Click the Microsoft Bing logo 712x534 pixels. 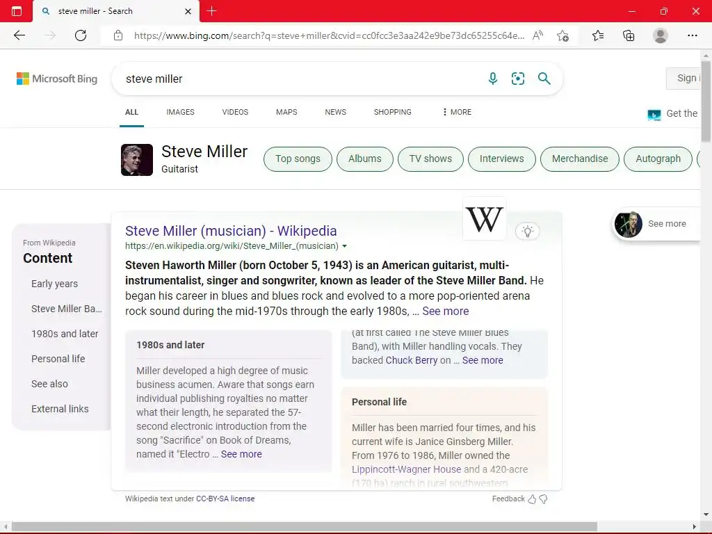pos(57,79)
